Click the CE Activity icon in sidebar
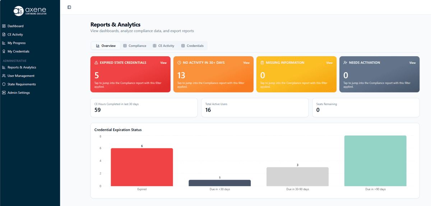 point(4,34)
